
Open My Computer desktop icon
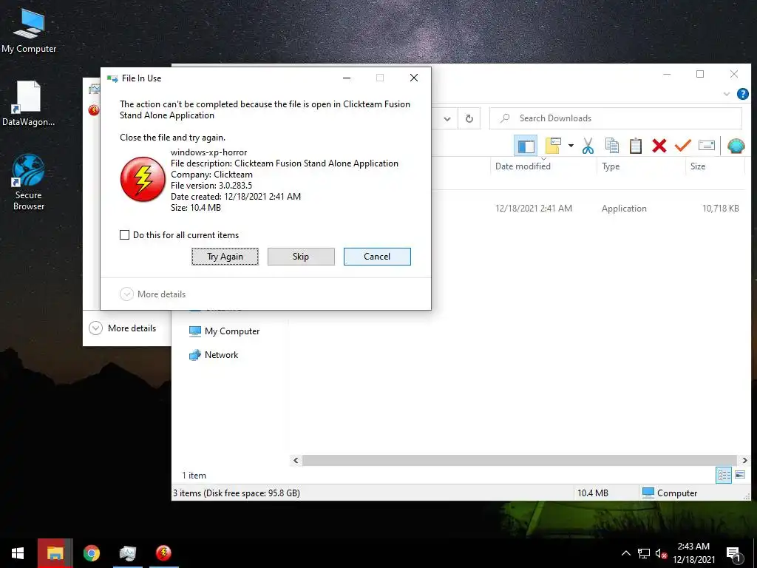29,30
